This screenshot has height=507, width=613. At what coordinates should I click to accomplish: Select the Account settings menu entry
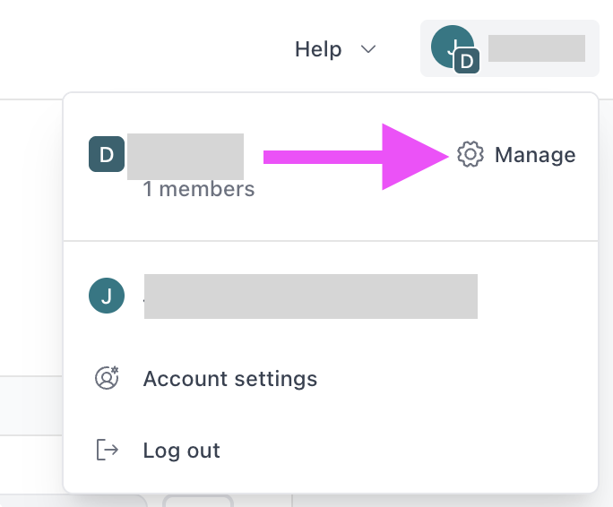[x=229, y=378]
